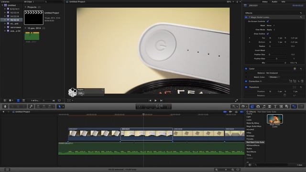
Task: Select the arrow Select tool in toolbar
Action: coord(59,107)
